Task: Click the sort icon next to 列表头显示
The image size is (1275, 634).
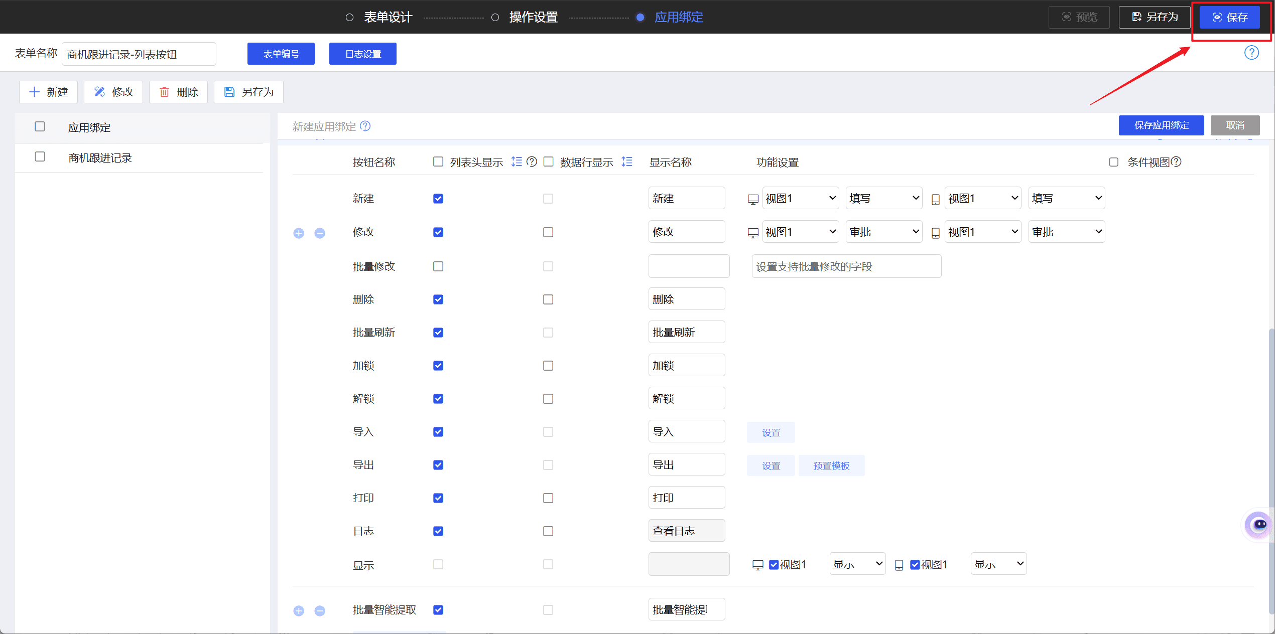Action: (517, 162)
